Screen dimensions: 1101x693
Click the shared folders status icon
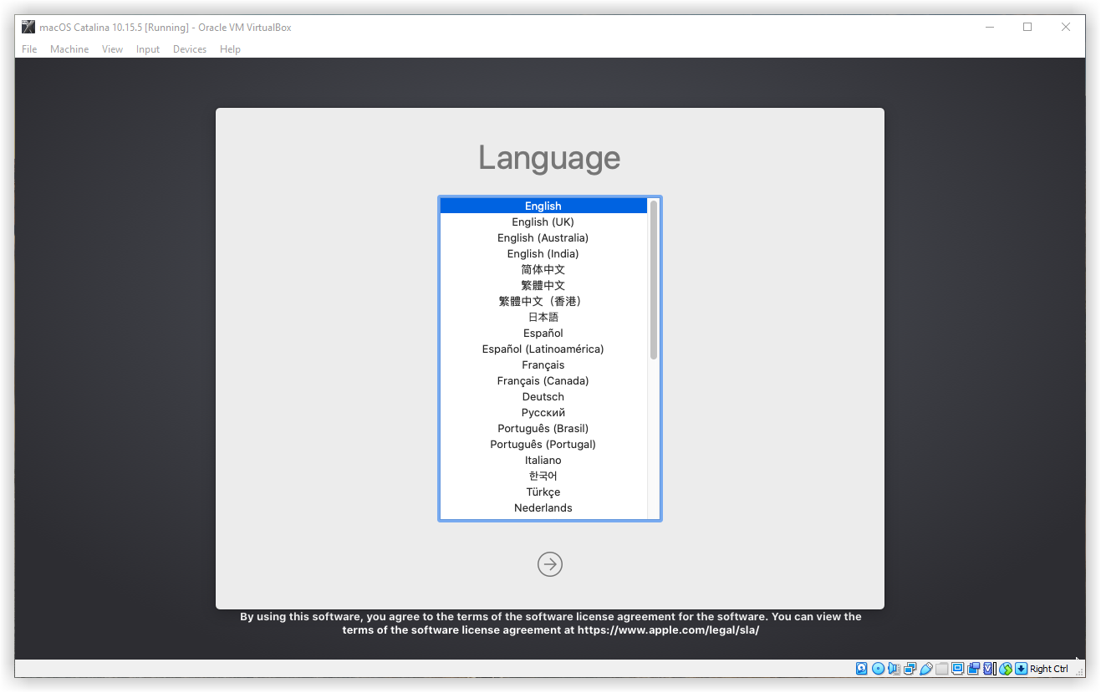(941, 669)
